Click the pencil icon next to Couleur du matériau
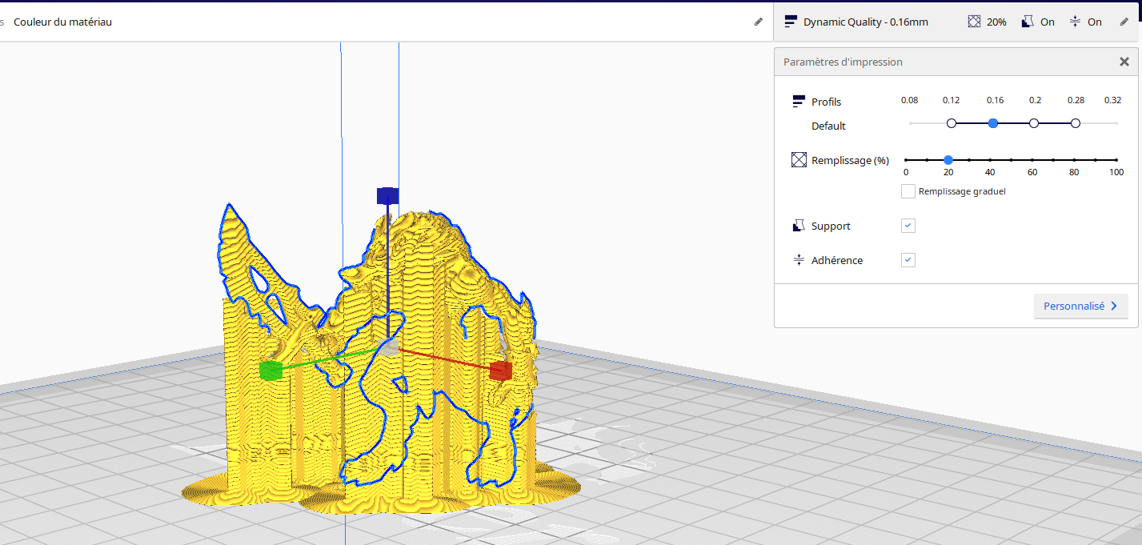 click(759, 22)
